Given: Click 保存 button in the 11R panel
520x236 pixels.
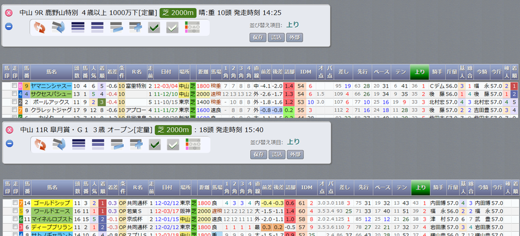Looking at the screenshot, I should pyautogui.click(x=258, y=154).
